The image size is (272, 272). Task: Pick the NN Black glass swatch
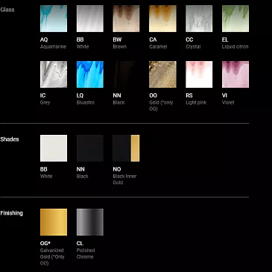[x=126, y=75]
